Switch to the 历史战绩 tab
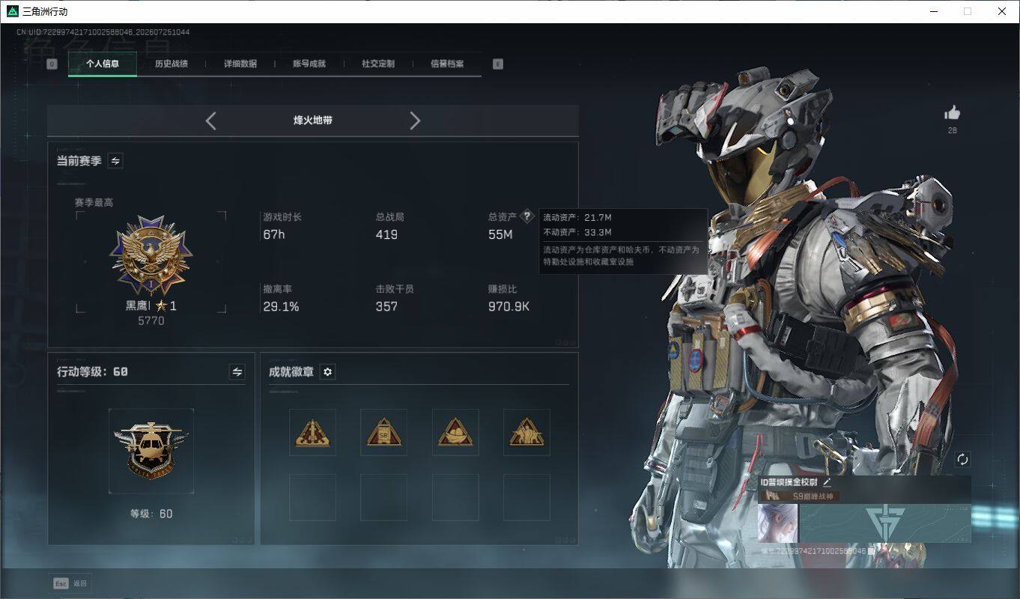The image size is (1020, 599). point(171,64)
